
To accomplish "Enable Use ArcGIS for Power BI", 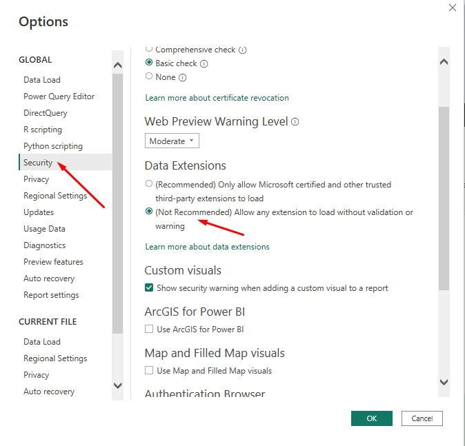I will point(149,329).
